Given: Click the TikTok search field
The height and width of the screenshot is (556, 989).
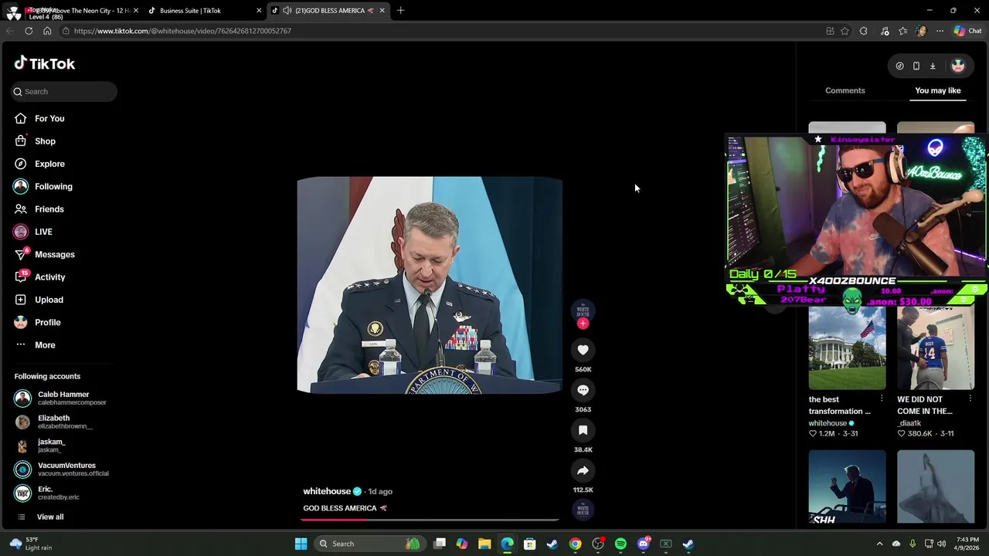Looking at the screenshot, I should click(x=64, y=91).
